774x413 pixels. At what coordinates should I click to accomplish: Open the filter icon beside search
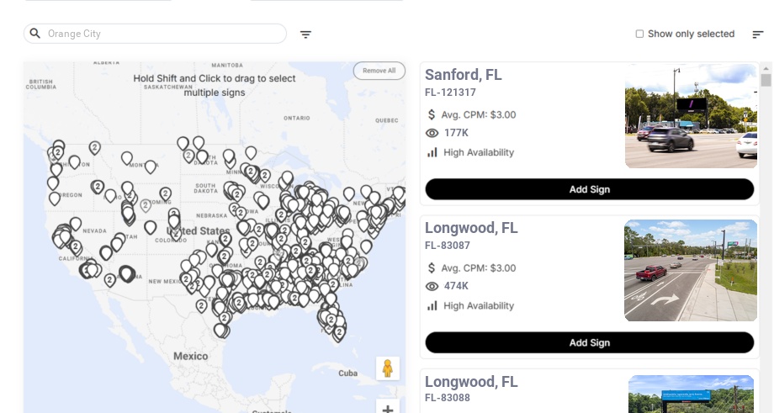[x=305, y=34]
